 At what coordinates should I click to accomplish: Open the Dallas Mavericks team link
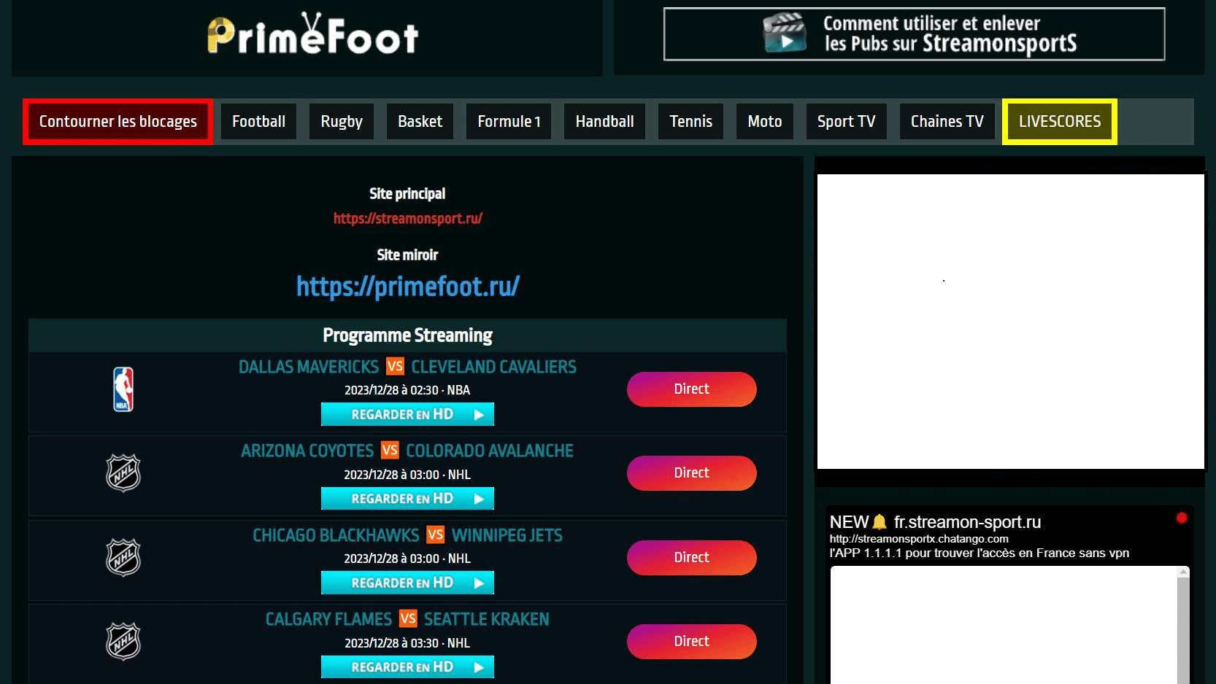309,367
